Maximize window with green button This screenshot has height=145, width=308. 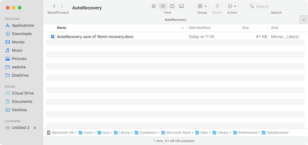coord(19,8)
